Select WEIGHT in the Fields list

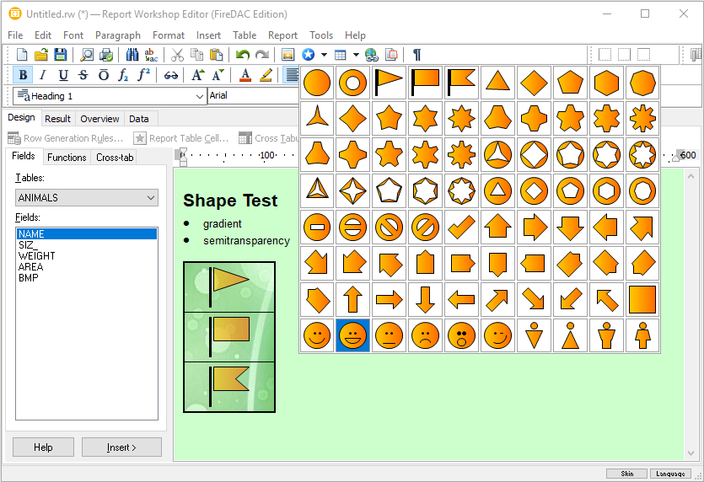37,256
